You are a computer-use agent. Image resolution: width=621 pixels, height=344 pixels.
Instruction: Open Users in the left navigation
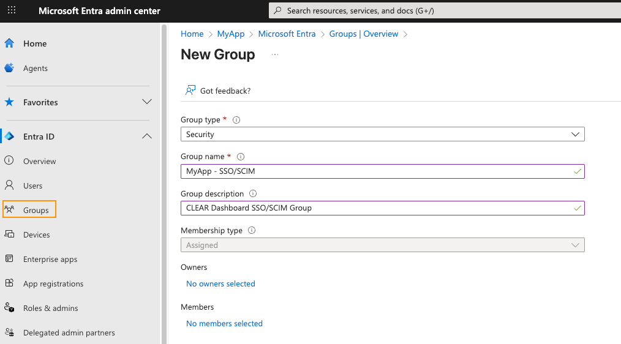coord(33,185)
